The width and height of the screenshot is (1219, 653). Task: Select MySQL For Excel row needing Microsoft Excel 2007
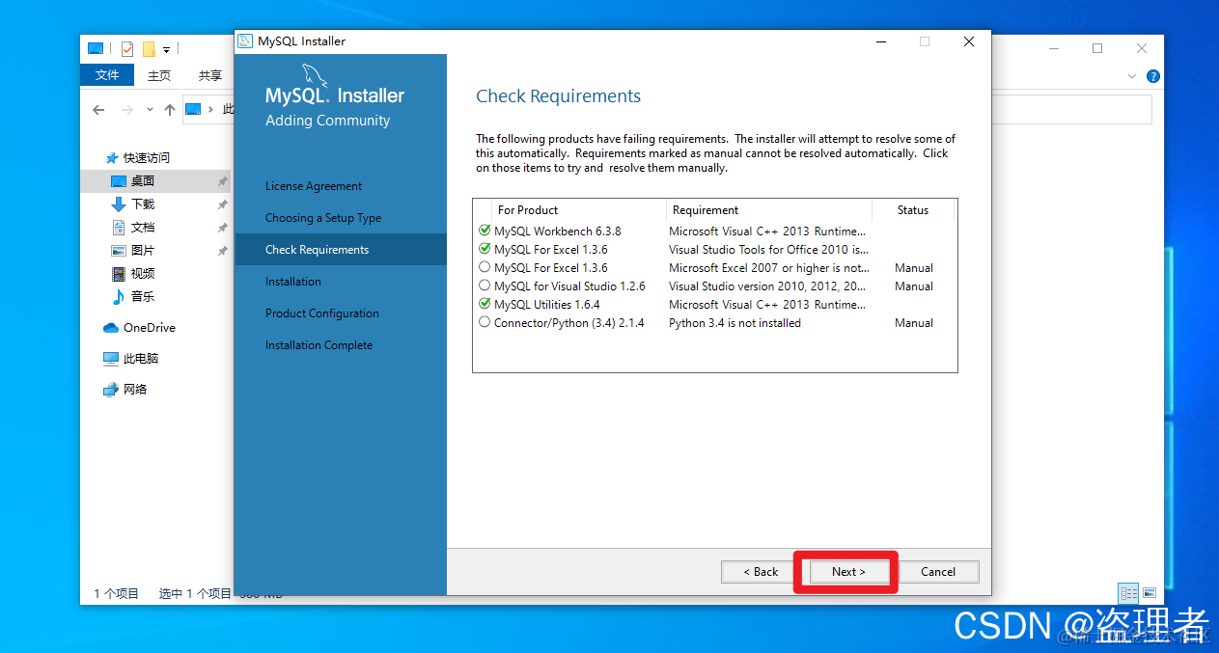pyautogui.click(x=714, y=267)
